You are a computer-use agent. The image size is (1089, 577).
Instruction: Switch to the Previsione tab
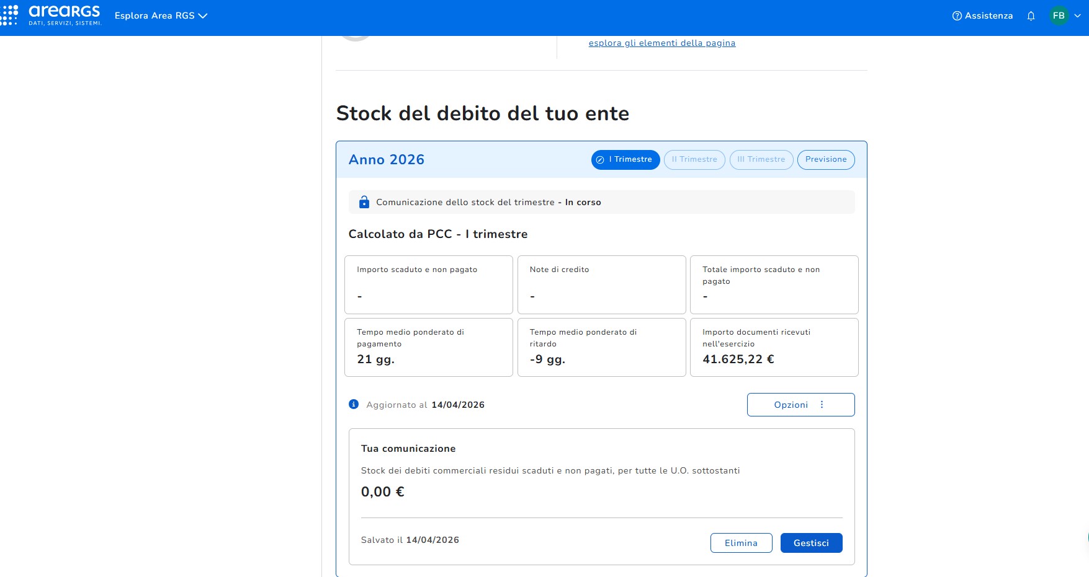[825, 160]
